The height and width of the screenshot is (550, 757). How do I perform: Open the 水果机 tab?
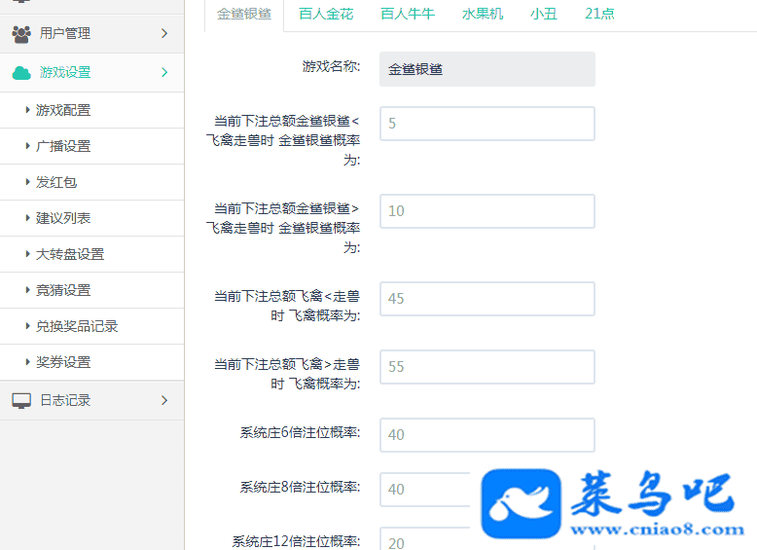point(482,15)
